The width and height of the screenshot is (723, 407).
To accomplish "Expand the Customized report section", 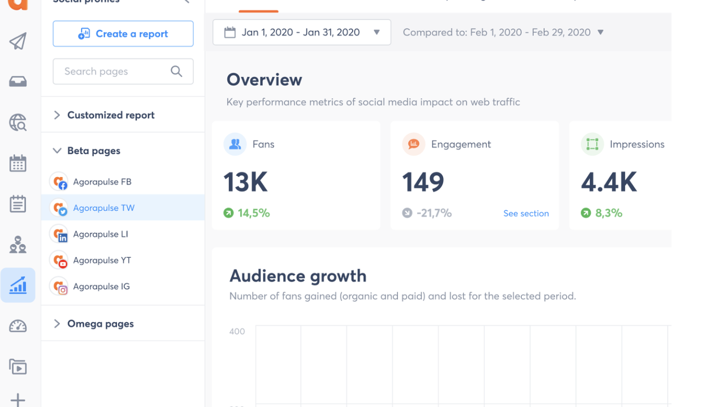I will [111, 115].
